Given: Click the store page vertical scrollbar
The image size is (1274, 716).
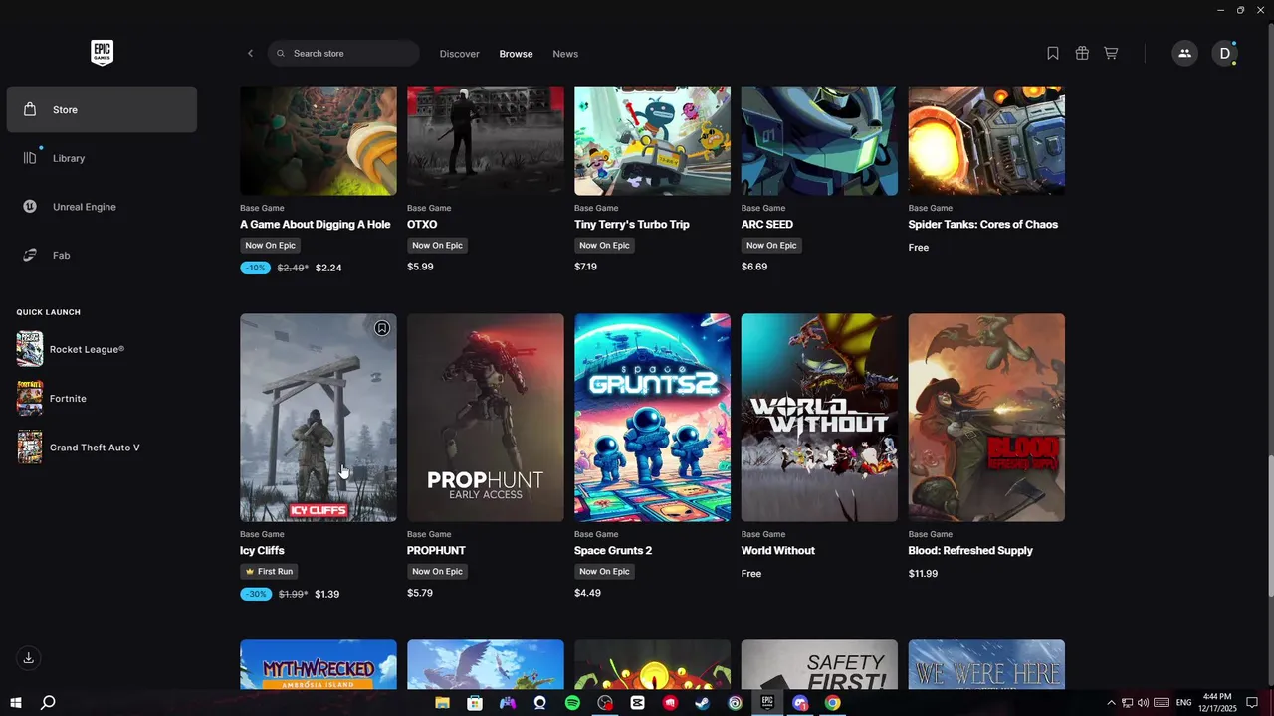Looking at the screenshot, I should [x=1269, y=525].
